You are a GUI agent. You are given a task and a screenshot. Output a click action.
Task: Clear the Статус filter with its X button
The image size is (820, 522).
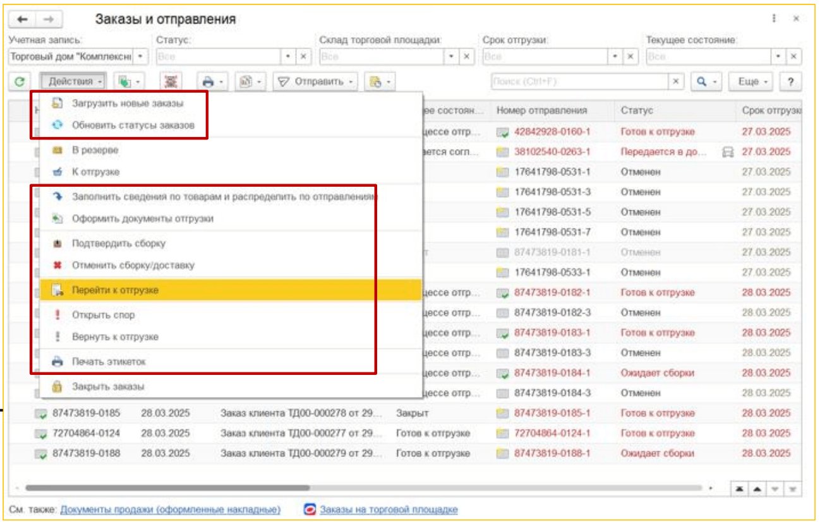pos(303,56)
